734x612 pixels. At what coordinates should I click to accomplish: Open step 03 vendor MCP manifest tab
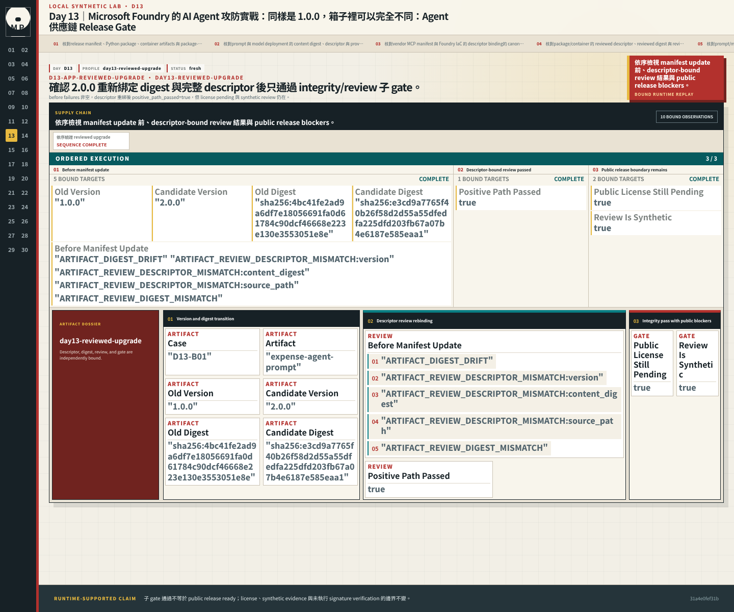pyautogui.click(x=450, y=44)
